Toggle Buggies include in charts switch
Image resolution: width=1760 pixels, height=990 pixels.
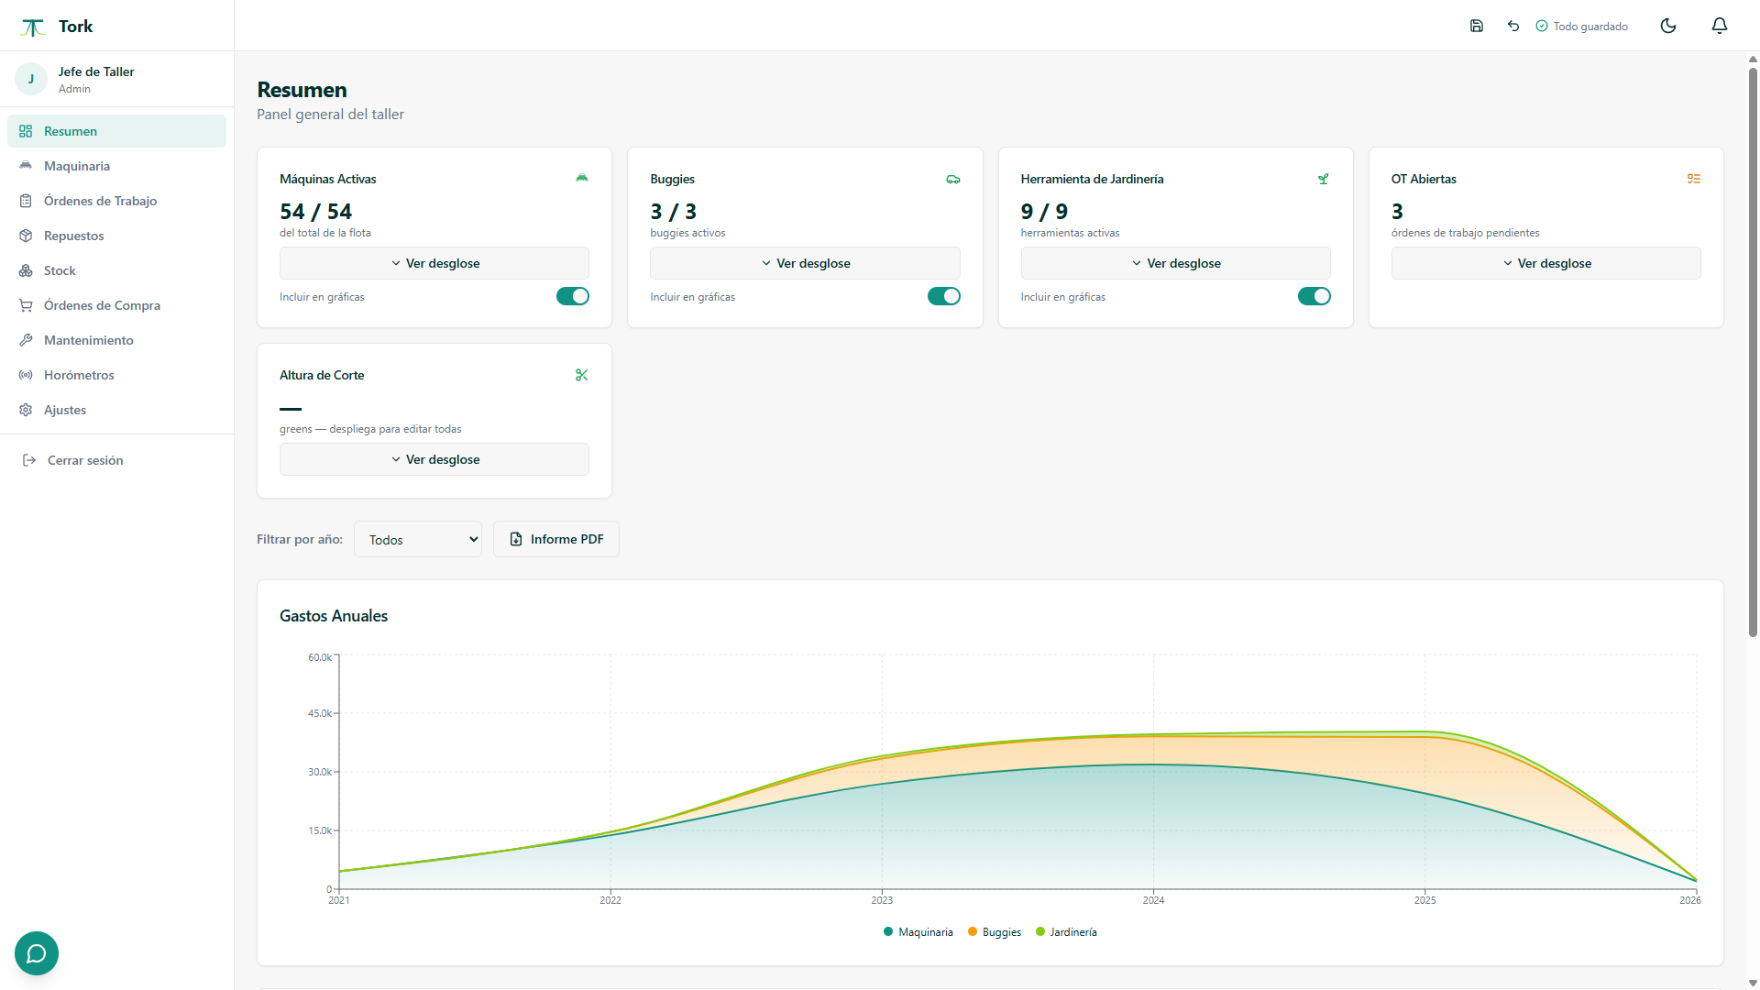[943, 296]
